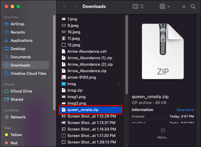Select the Yellow tag
201x147 pixels.
16,135
